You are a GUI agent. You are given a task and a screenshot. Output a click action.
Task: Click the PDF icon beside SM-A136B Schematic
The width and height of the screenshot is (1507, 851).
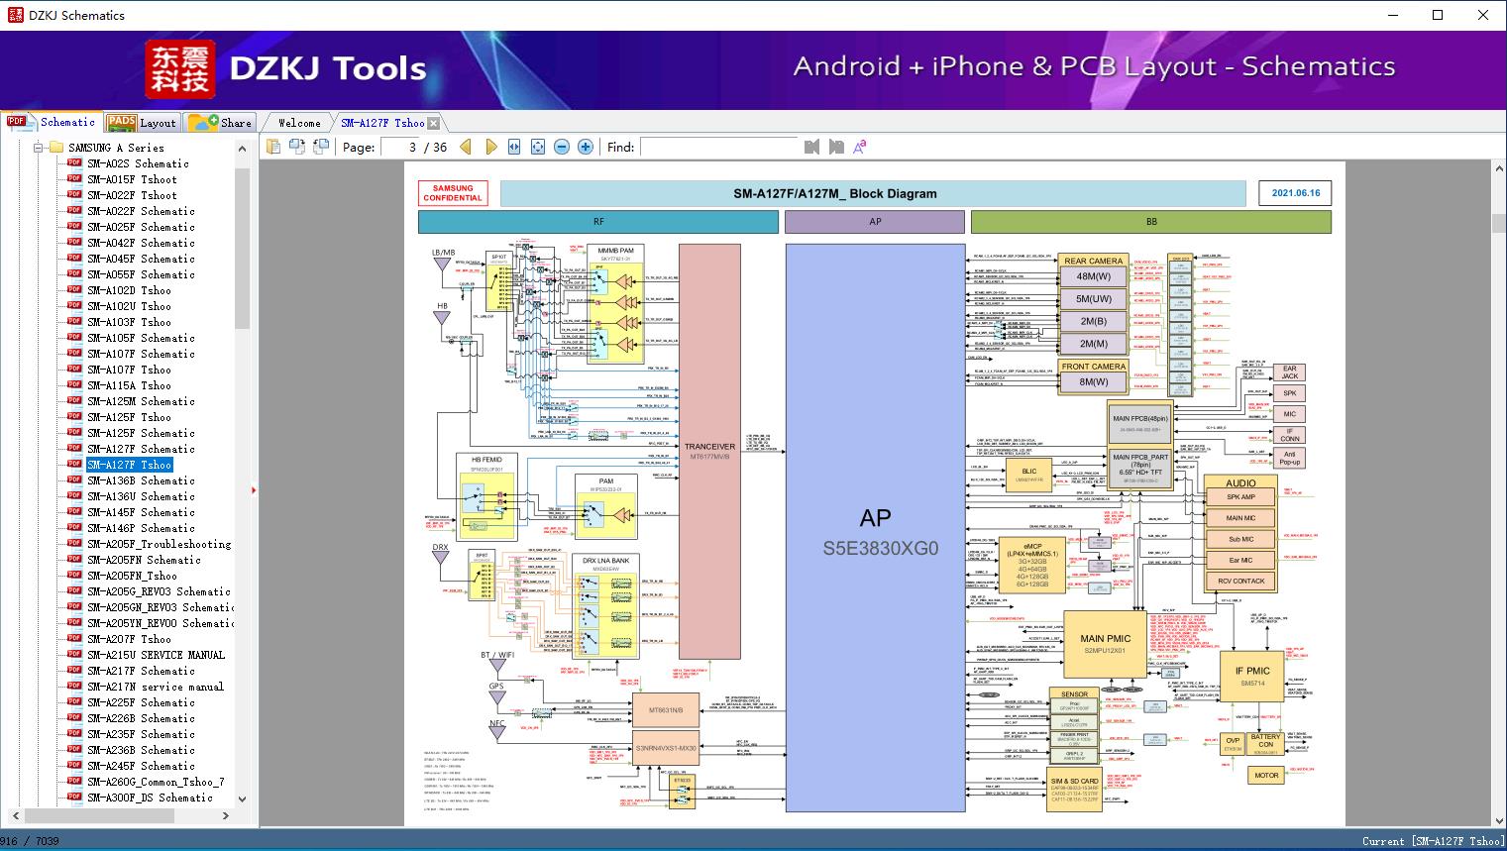coord(74,480)
